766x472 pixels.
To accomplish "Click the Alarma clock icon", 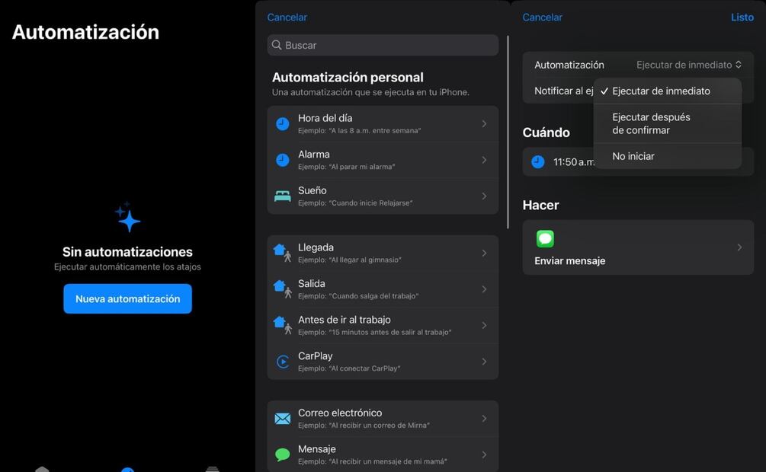I will (283, 160).
